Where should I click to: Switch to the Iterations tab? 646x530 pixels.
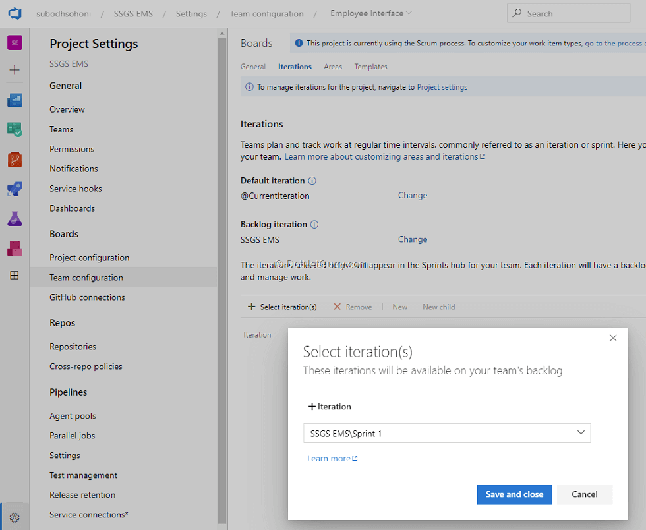coord(295,67)
